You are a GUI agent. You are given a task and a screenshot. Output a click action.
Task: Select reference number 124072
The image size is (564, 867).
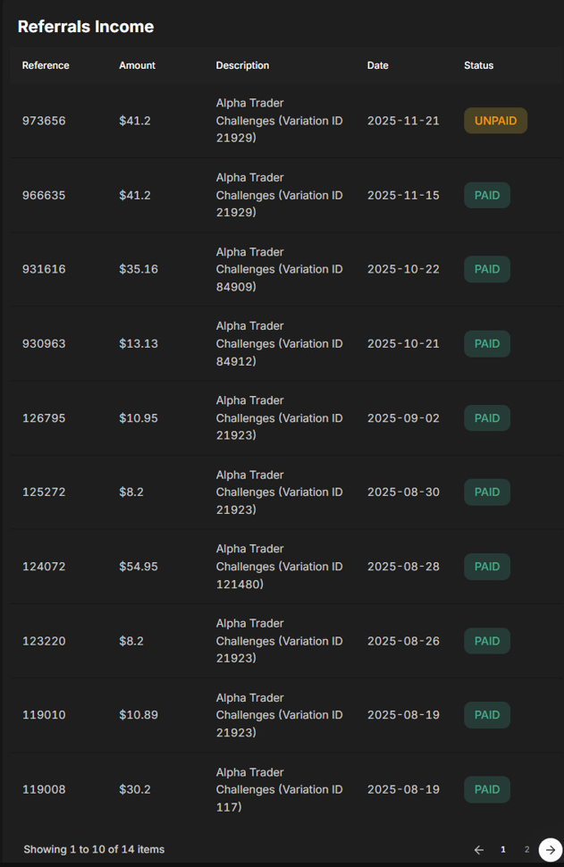[44, 567]
